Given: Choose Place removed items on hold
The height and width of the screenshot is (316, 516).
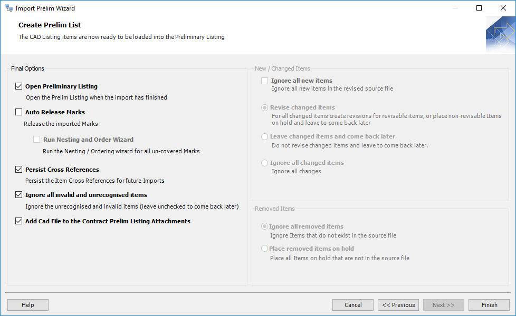Looking at the screenshot, I should (x=265, y=249).
